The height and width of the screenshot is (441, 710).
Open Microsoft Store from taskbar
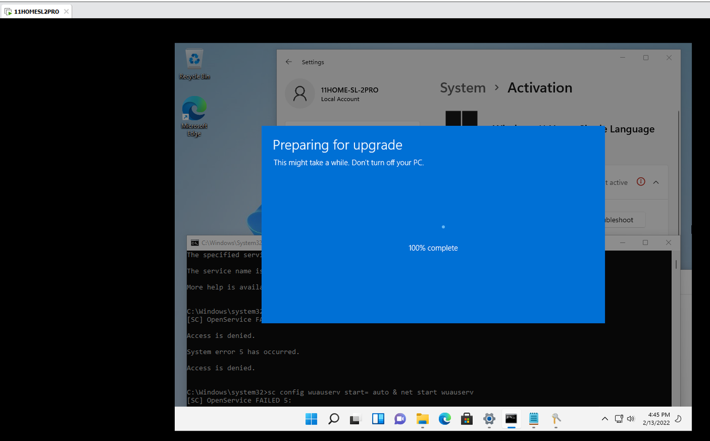click(467, 419)
